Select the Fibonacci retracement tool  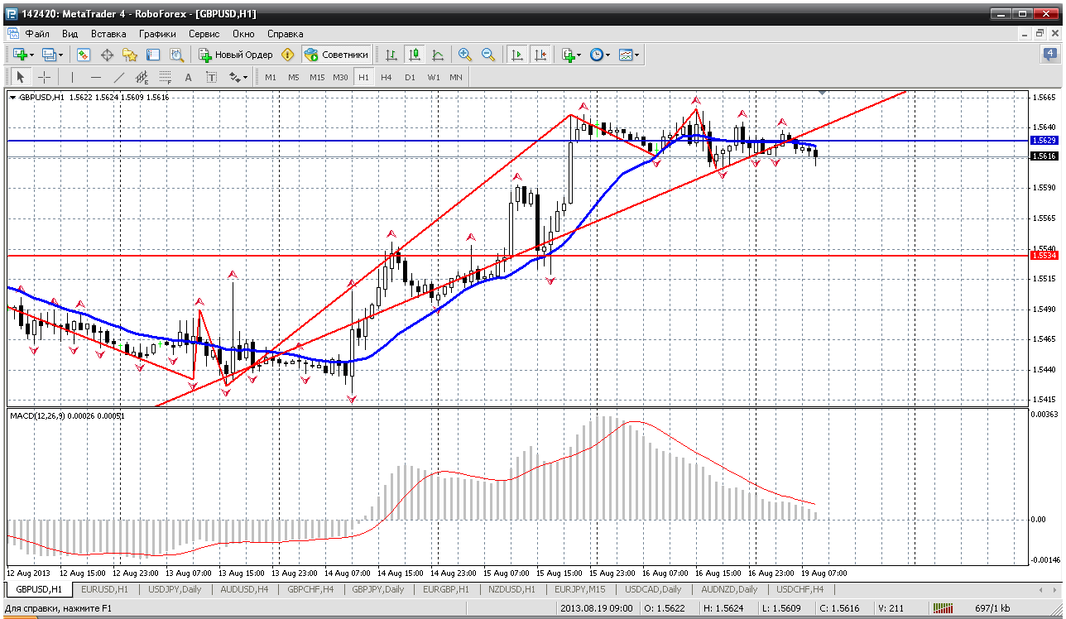click(166, 77)
